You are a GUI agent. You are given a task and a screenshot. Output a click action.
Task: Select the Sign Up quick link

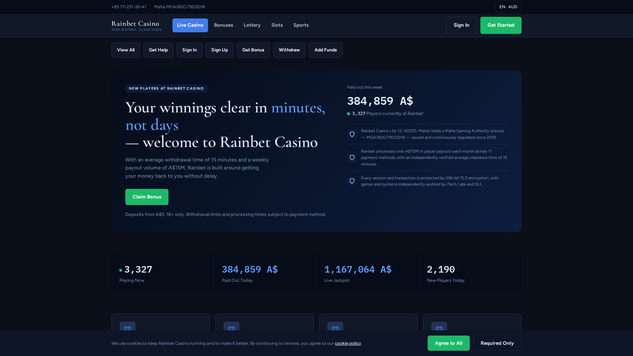coord(219,50)
